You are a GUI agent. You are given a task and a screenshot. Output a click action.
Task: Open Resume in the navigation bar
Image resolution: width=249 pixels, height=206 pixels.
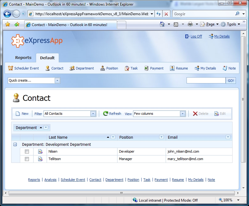tap(179, 68)
